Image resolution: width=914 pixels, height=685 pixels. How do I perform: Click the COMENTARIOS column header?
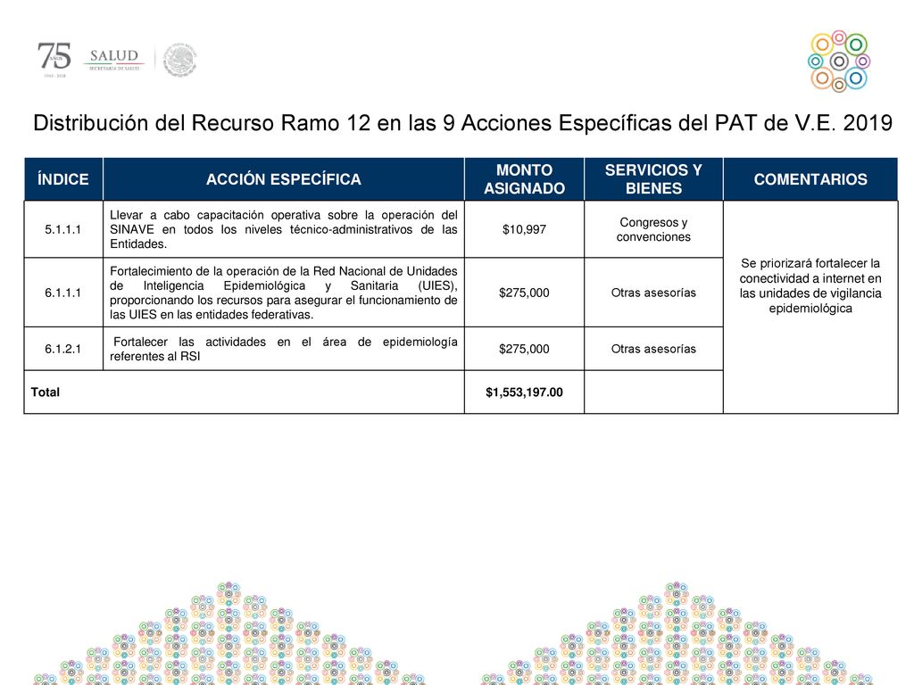[x=810, y=179]
